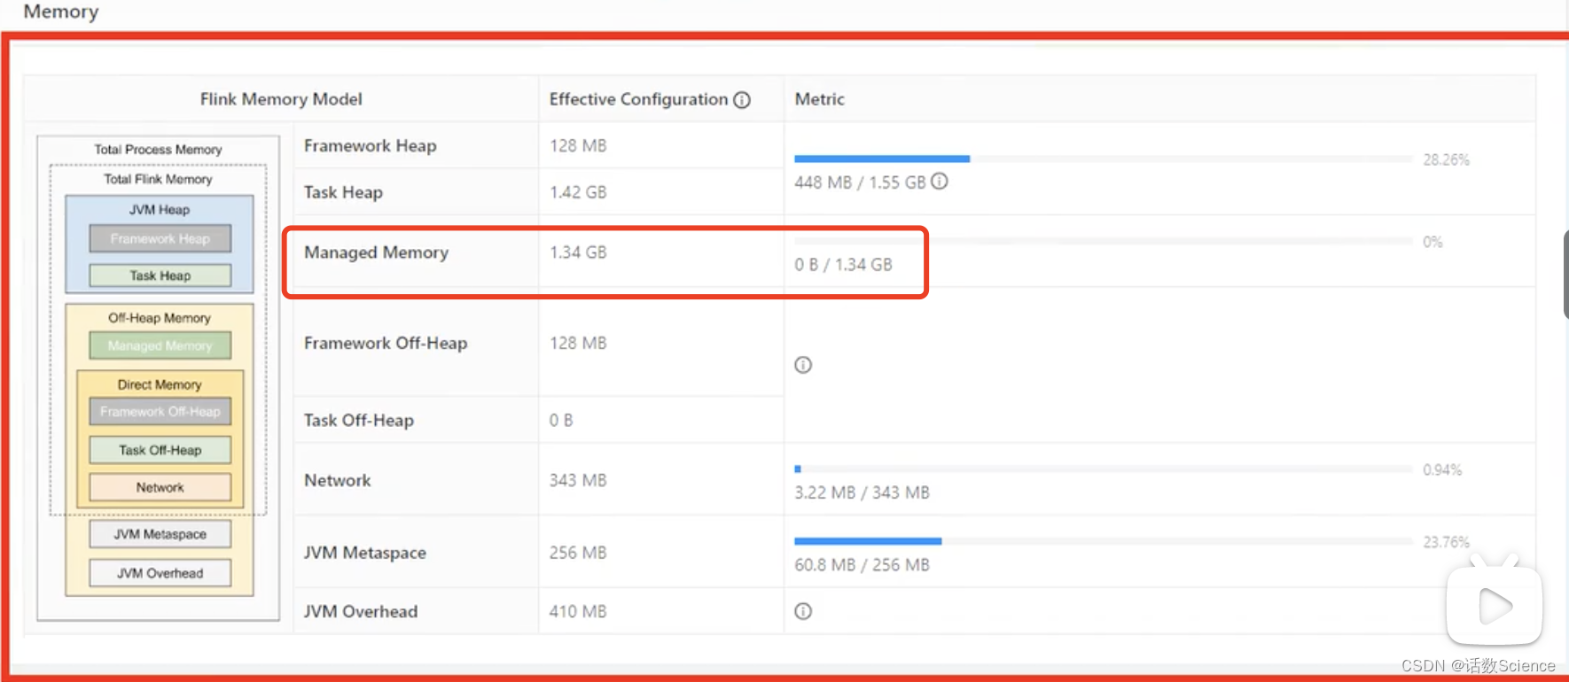Select the Framework Heap diagram box

(x=160, y=238)
